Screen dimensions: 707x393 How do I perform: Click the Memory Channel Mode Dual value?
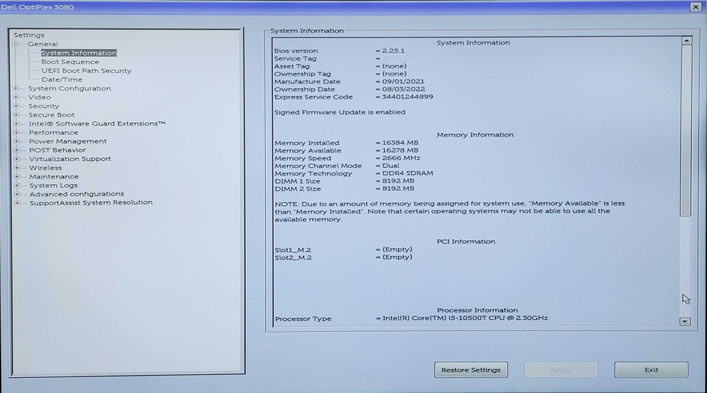pos(391,166)
